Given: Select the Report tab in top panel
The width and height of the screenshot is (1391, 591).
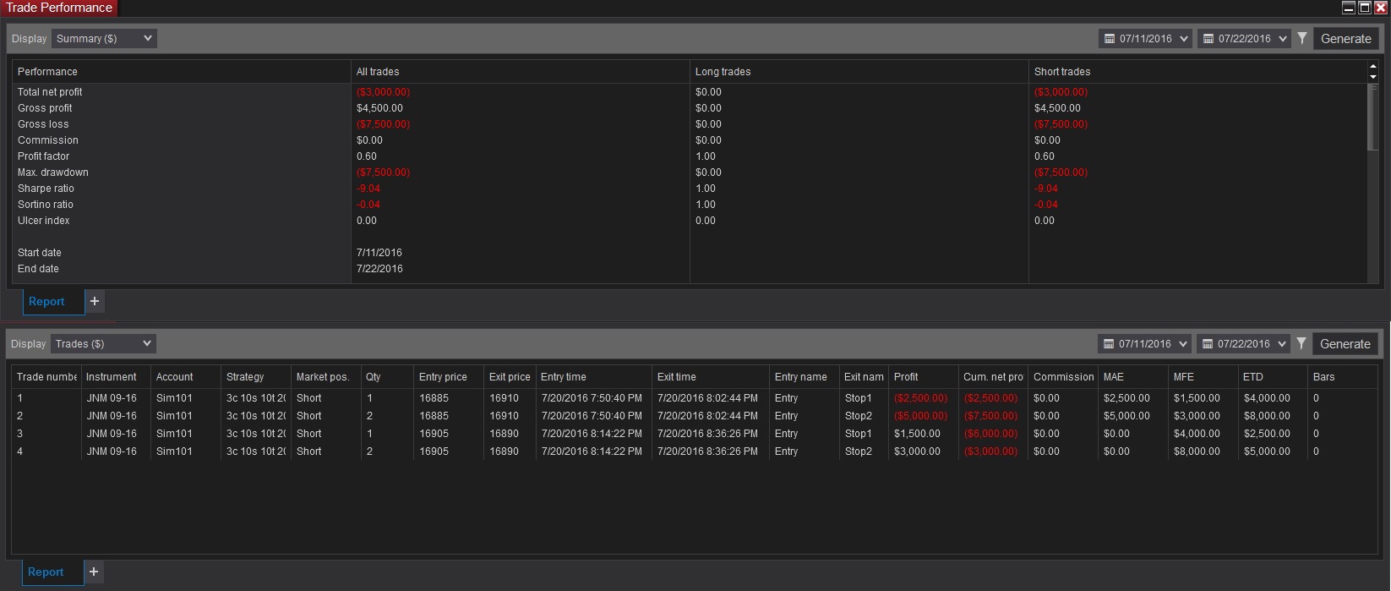Looking at the screenshot, I should click(x=46, y=301).
